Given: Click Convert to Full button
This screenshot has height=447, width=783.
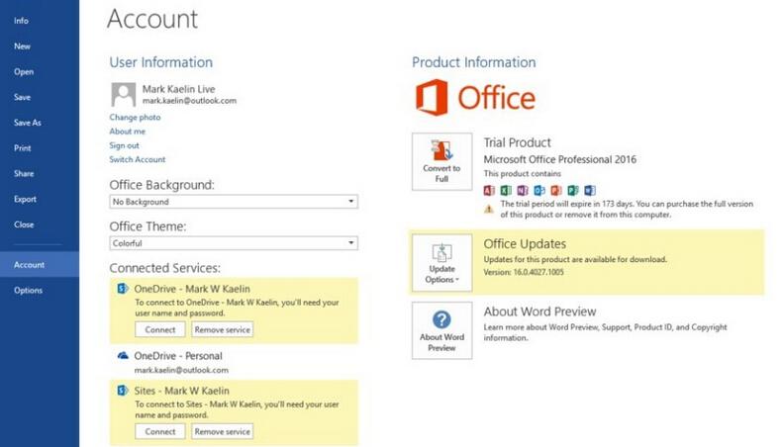Looking at the screenshot, I should 441,161.
